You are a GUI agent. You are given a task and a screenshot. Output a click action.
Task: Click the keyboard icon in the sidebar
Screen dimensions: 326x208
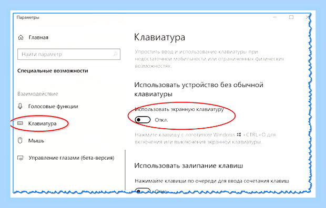pyautogui.click(x=20, y=123)
